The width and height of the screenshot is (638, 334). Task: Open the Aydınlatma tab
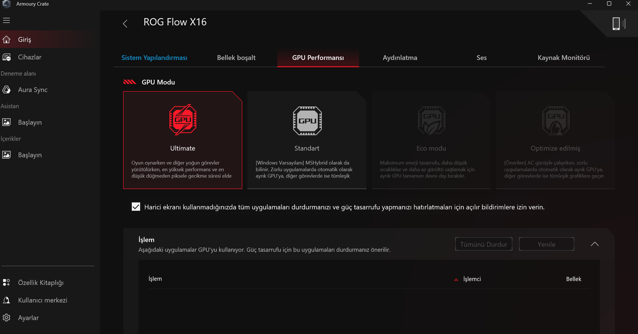point(400,58)
